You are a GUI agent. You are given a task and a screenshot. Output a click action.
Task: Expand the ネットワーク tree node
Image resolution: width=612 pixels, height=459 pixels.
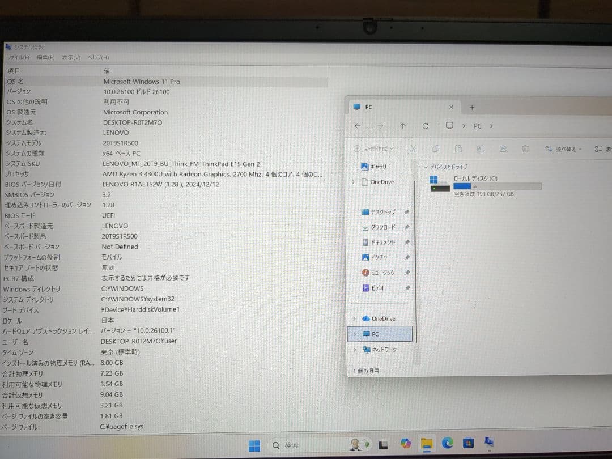[x=354, y=350]
